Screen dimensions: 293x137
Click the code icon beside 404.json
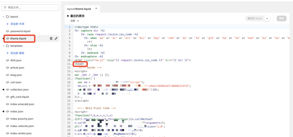pyautogui.click(x=7, y=60)
